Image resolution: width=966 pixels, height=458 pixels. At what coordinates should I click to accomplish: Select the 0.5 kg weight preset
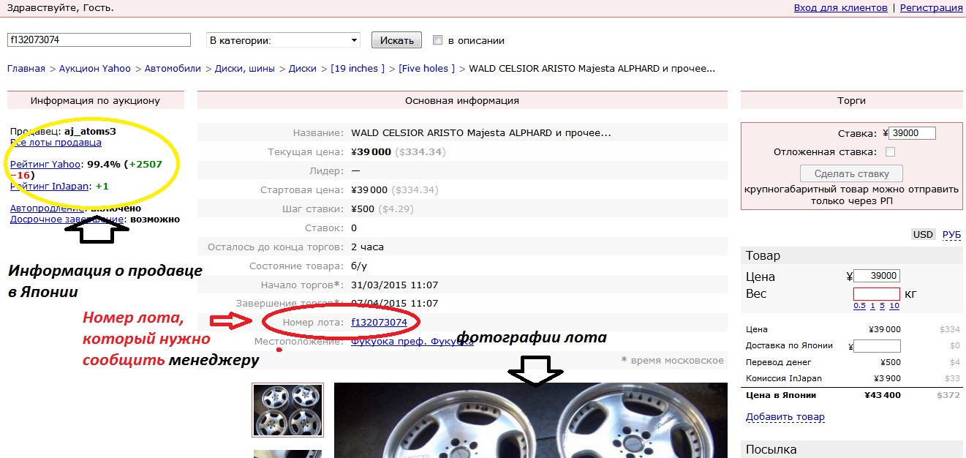pos(859,306)
